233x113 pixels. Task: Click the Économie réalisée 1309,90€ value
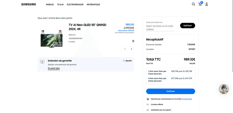pyautogui.click(x=191, y=44)
